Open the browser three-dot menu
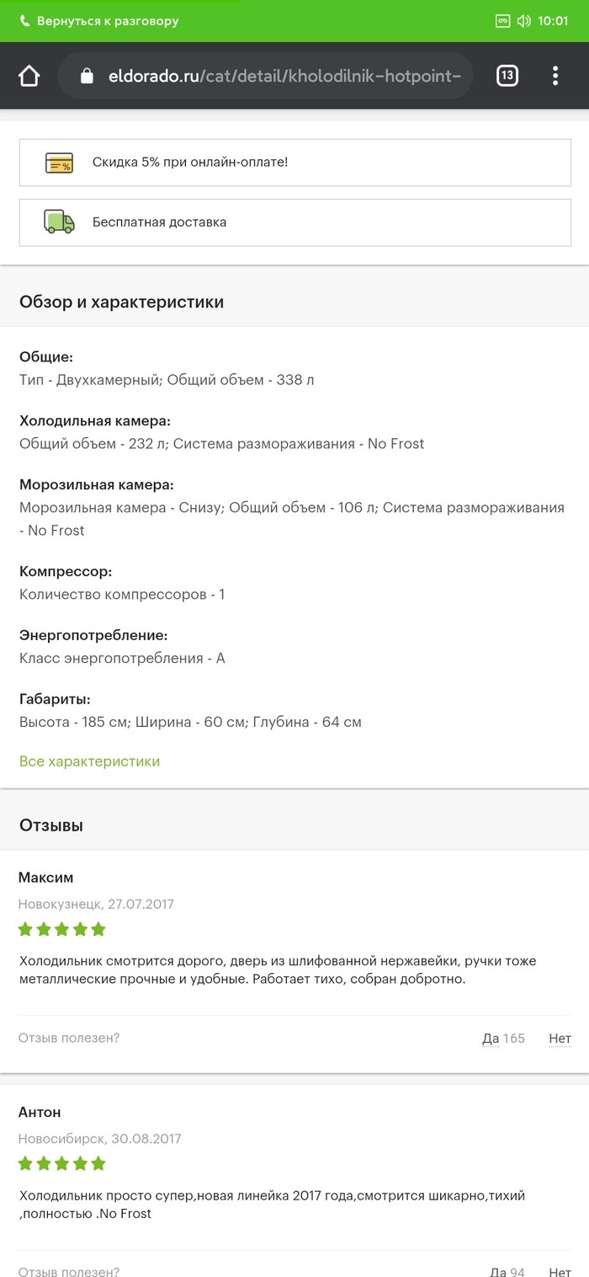Image resolution: width=589 pixels, height=1277 pixels. point(555,76)
